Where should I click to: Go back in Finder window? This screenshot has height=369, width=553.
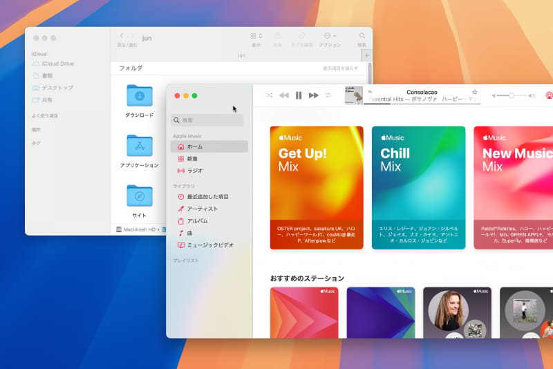click(x=122, y=36)
